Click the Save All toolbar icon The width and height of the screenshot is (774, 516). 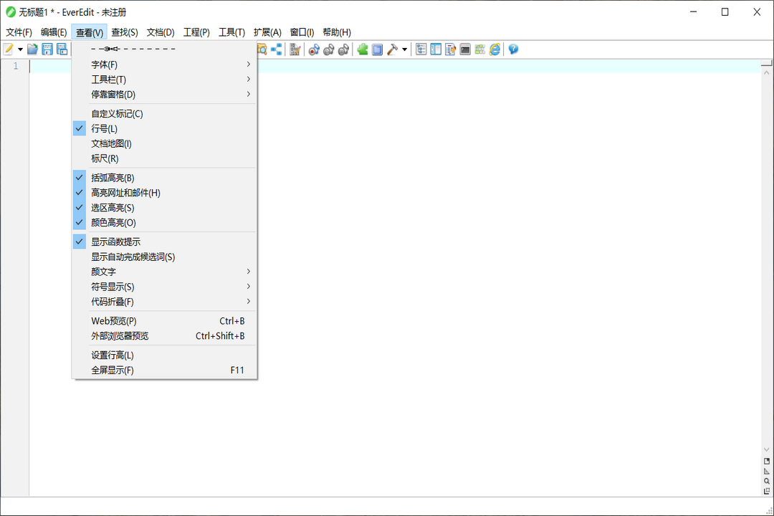[x=62, y=49]
